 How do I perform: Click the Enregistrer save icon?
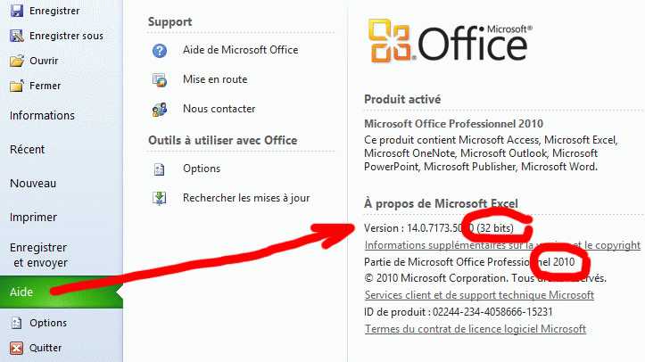click(15, 11)
